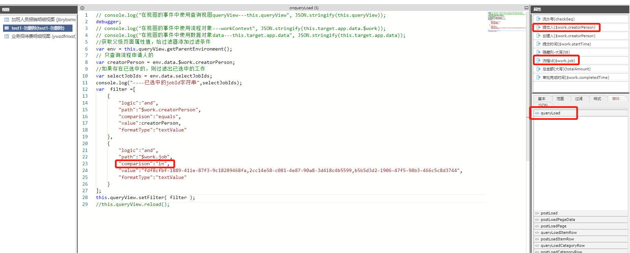This screenshot has height=253, width=630.
Task: Click the column icon for 提交人($work.creatorPerson)
Action: pyautogui.click(x=538, y=27)
